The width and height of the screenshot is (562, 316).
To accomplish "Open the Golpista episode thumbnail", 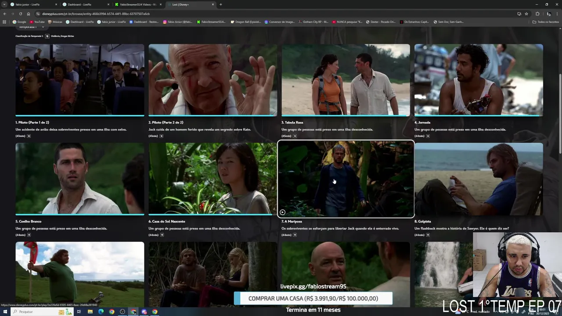I will tap(479, 179).
